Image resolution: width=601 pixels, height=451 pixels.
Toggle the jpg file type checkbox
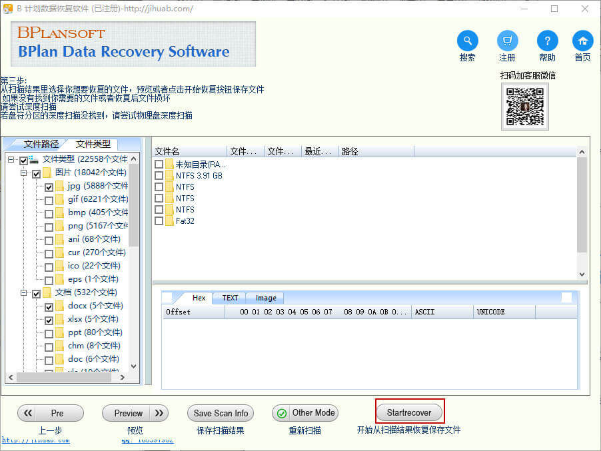pos(49,187)
